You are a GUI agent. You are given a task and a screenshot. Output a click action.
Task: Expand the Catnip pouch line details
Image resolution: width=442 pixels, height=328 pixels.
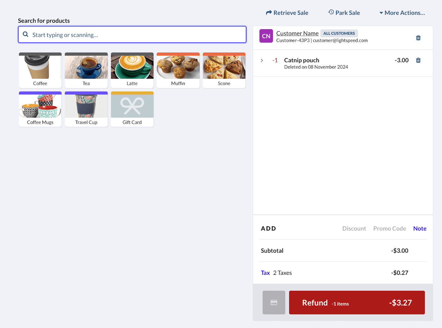[262, 60]
